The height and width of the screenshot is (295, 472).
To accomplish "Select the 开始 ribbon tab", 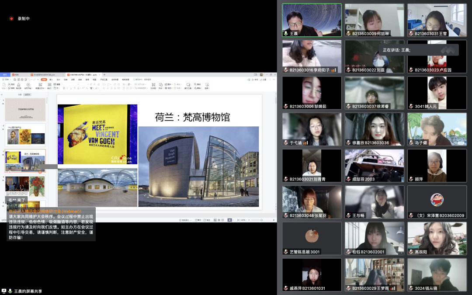I will coord(44,80).
